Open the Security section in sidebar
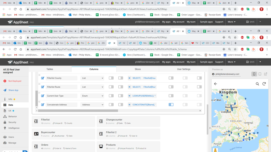The image size is (271, 152). tap(12, 122)
